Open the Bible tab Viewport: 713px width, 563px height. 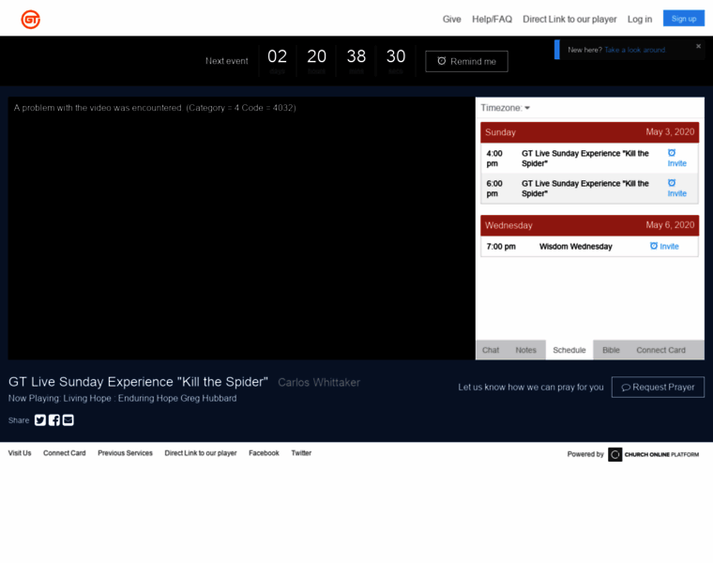coord(611,350)
